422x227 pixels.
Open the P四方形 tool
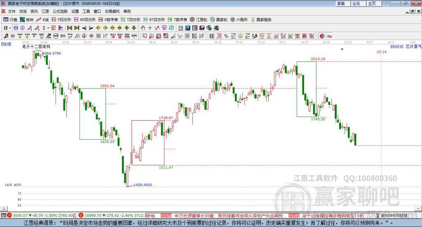click(61, 20)
